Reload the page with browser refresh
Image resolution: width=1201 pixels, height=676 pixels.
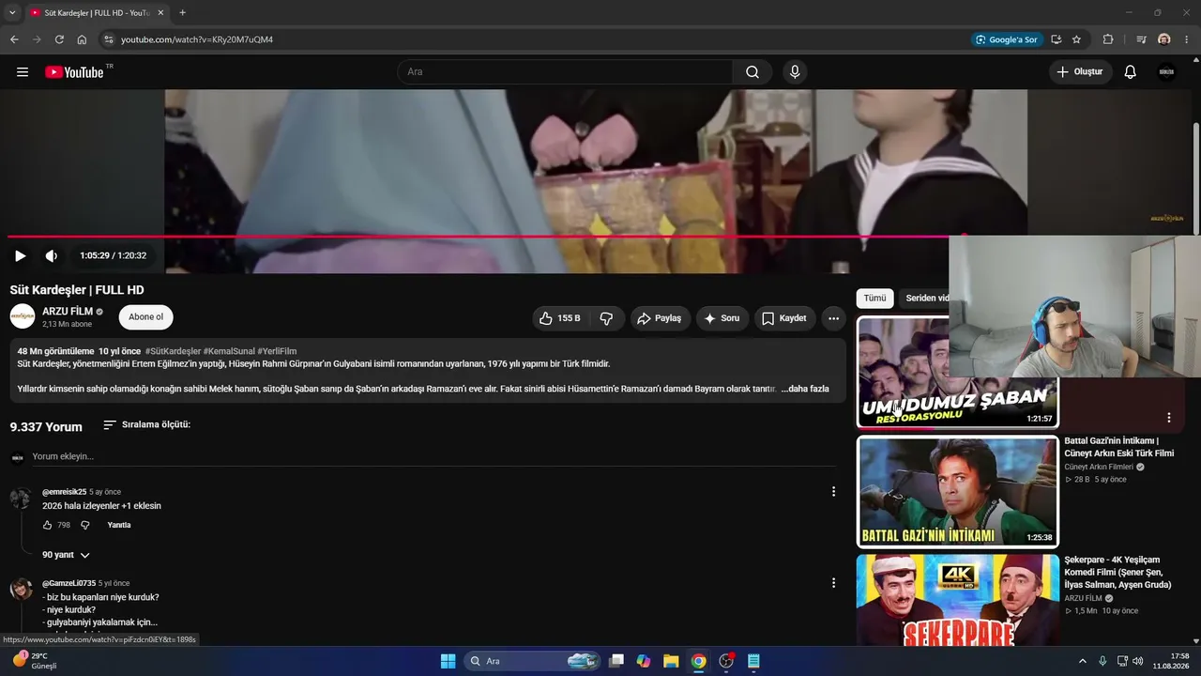coord(59,39)
